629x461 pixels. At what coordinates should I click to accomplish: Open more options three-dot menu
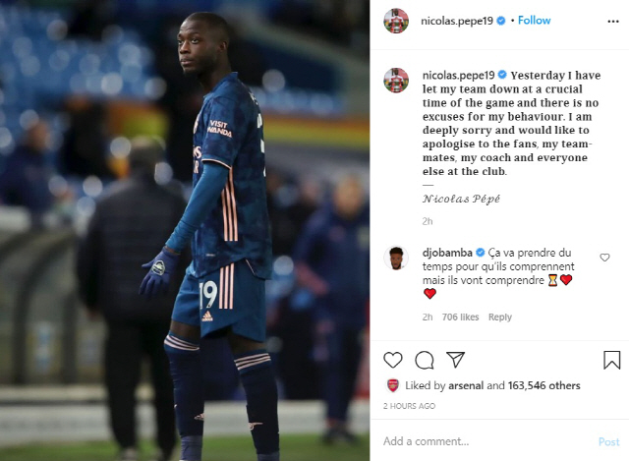[x=613, y=22]
